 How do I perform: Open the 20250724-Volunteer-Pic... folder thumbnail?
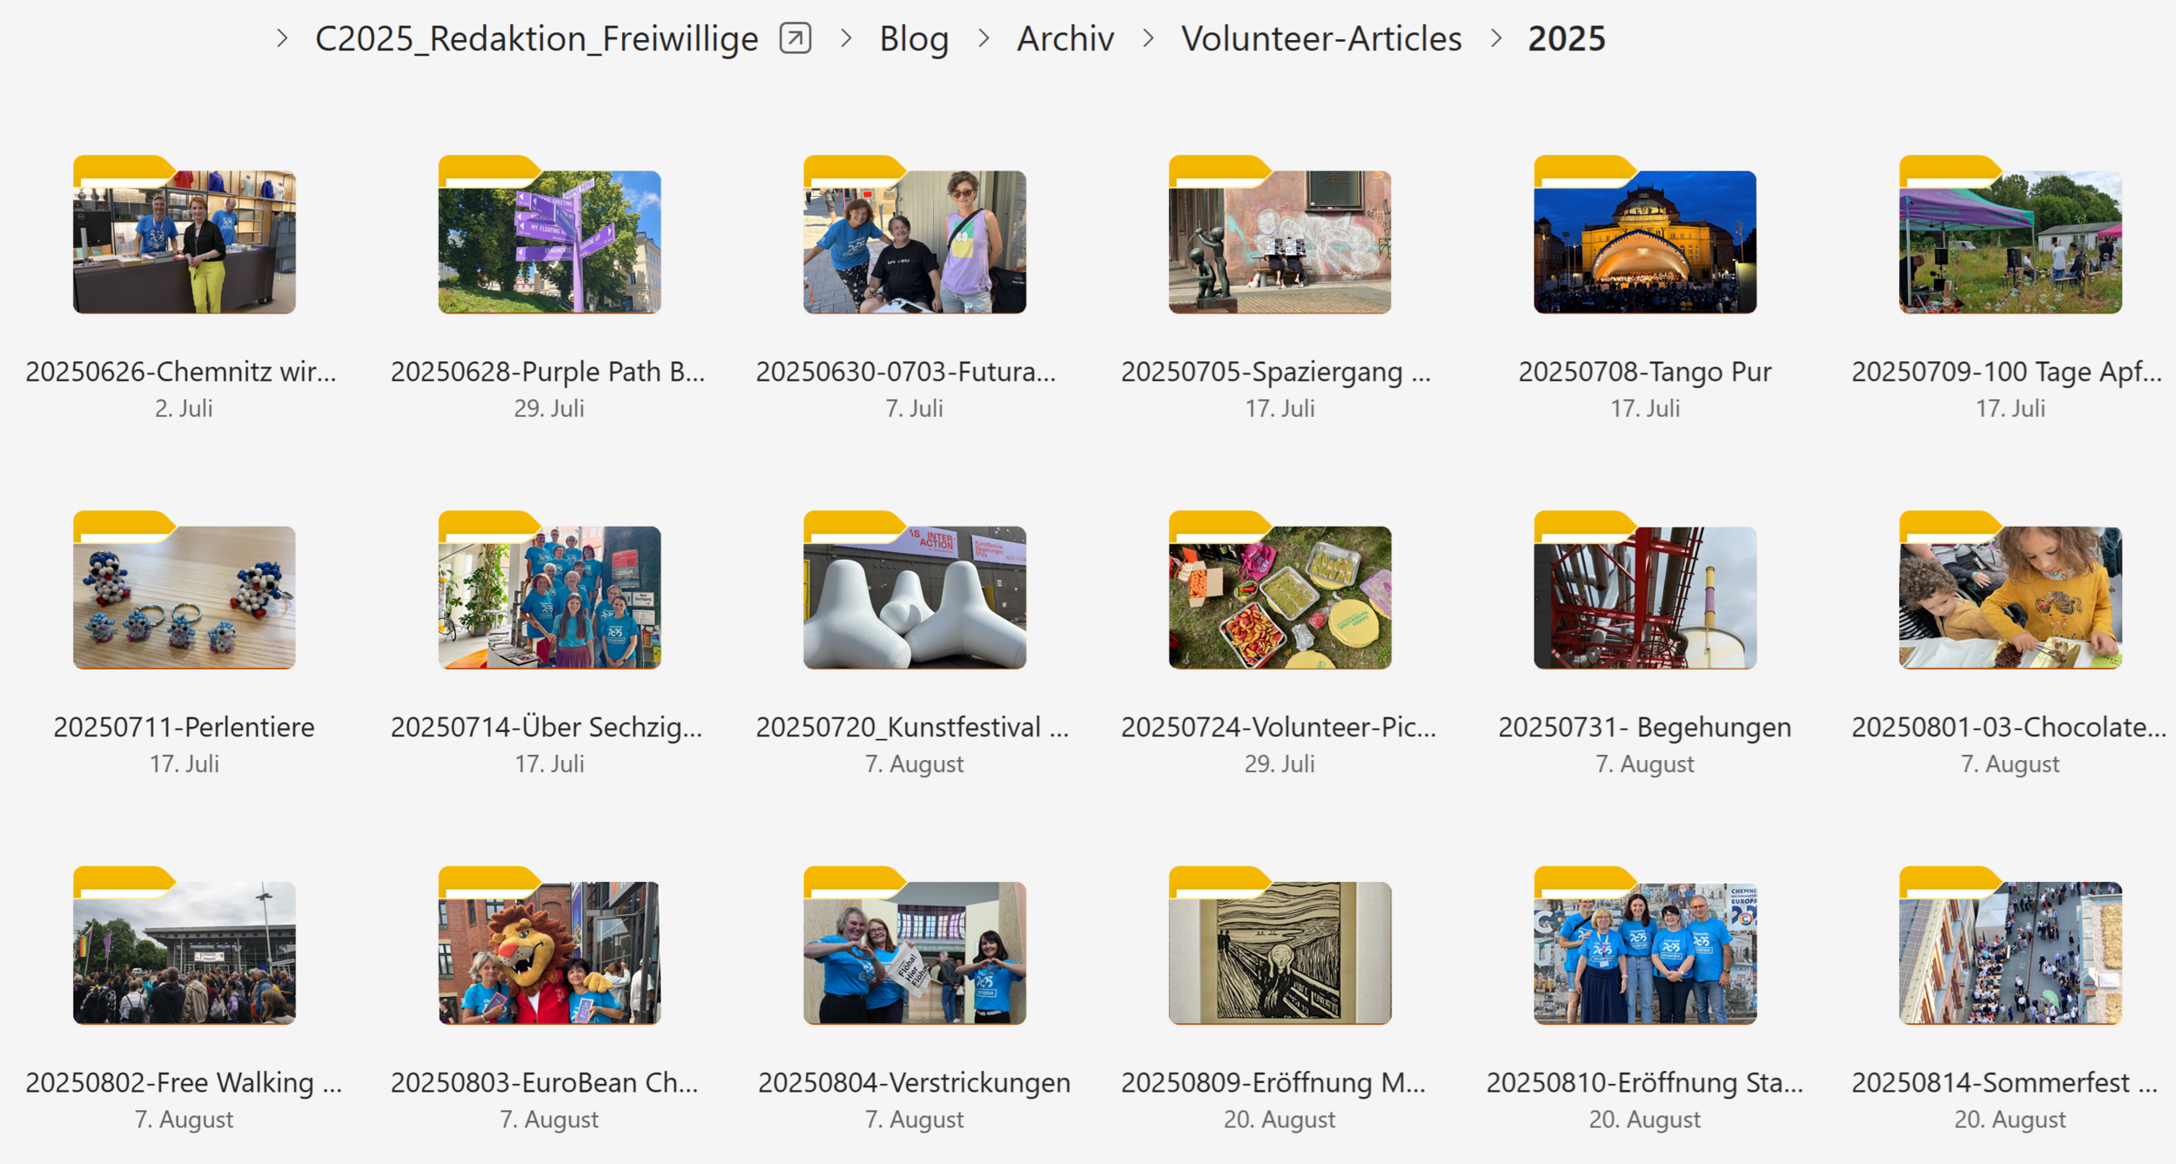point(1279,590)
